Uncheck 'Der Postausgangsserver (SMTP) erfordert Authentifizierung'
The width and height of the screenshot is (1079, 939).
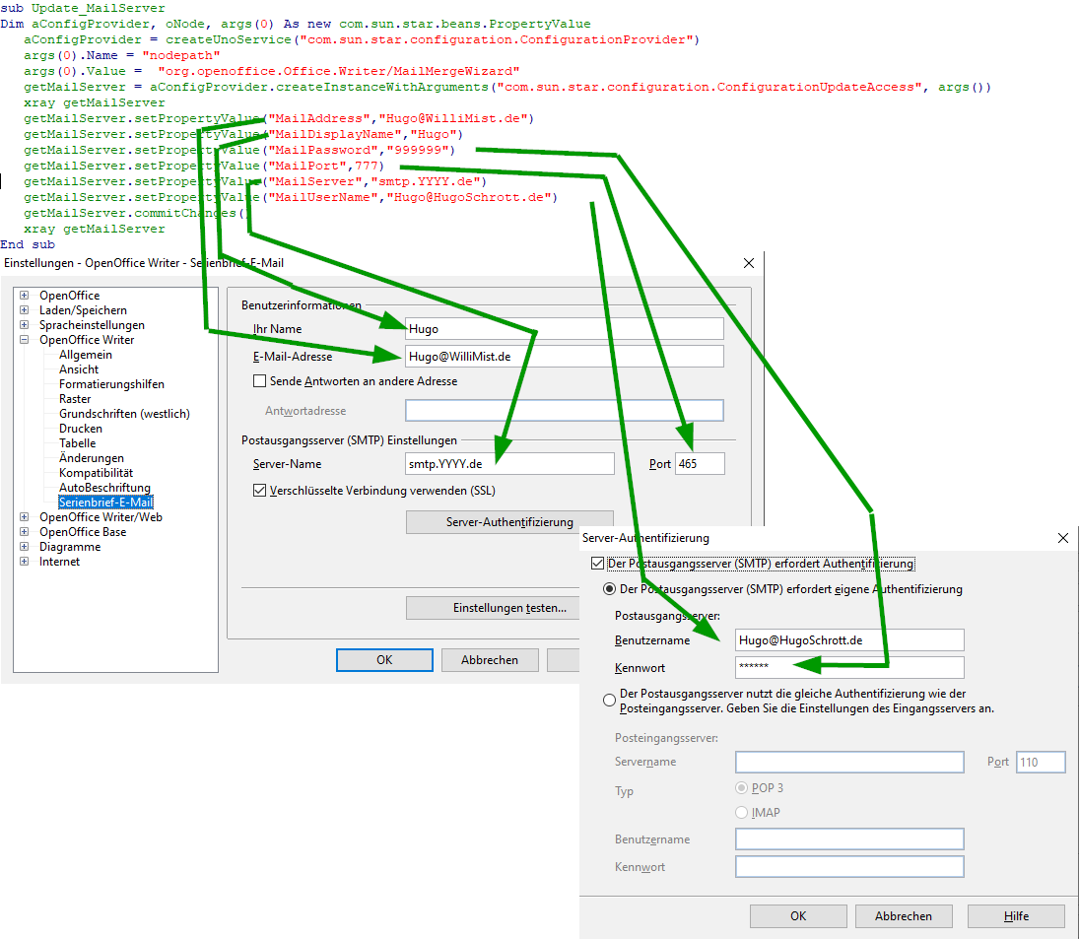tap(595, 564)
